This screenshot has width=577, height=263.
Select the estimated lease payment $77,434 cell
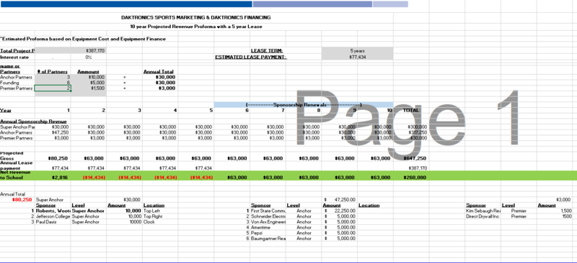coord(357,57)
